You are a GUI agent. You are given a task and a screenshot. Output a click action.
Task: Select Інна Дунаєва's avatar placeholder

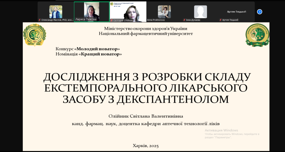click(200, 12)
